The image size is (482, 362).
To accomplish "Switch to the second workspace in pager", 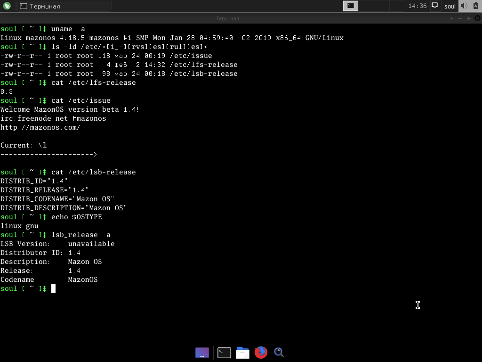I will (366, 6).
